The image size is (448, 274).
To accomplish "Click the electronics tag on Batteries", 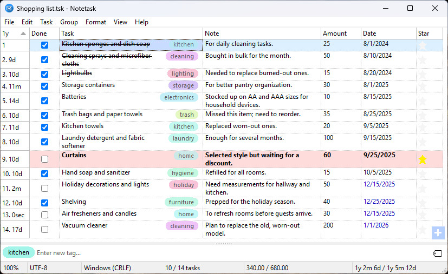I will pyautogui.click(x=179, y=97).
